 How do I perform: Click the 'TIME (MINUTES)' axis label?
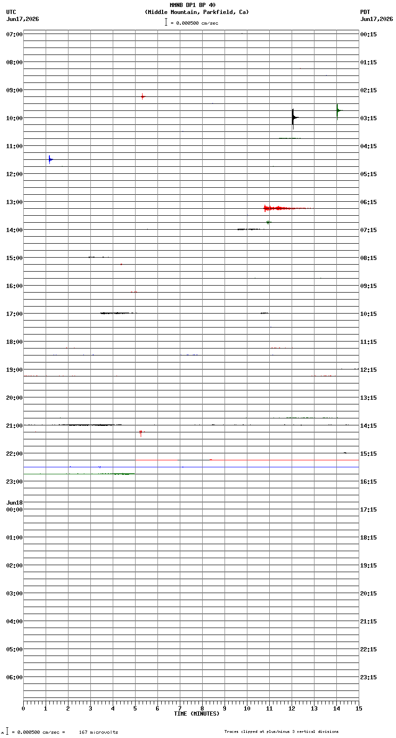197,714
